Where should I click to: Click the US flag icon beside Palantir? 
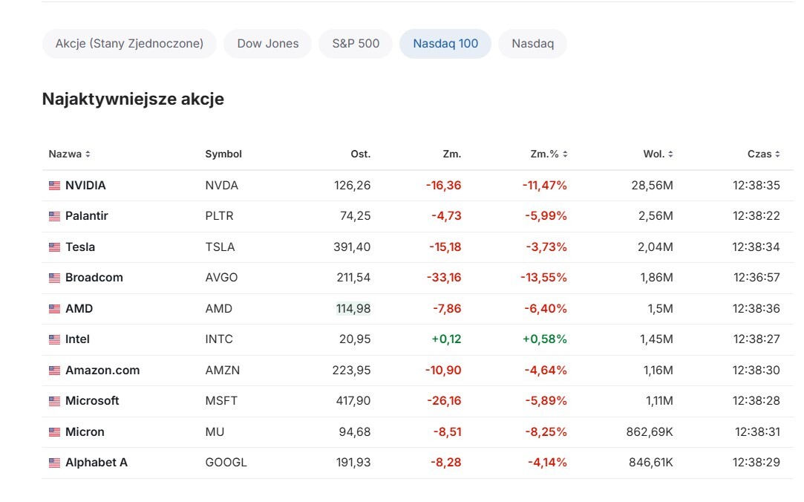point(54,216)
